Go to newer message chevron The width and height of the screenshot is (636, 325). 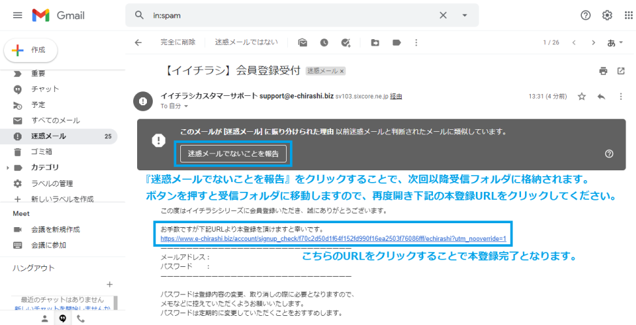[x=574, y=42]
